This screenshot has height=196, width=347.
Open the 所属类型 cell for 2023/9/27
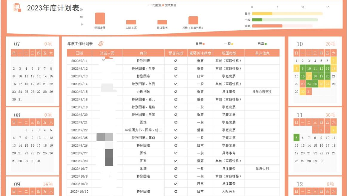229,153
